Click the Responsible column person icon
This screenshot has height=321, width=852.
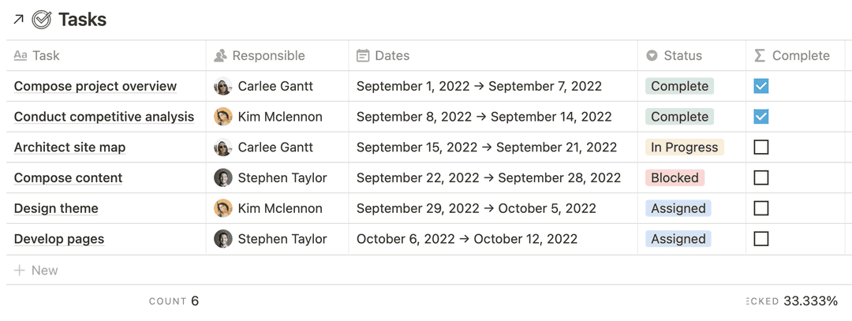[x=220, y=55]
